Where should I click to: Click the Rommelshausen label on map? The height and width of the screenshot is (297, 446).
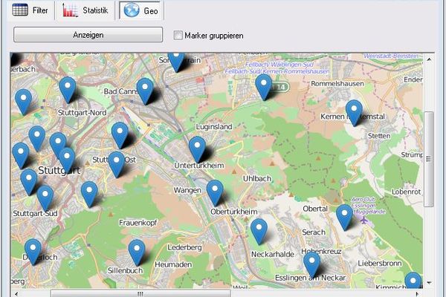point(337,84)
